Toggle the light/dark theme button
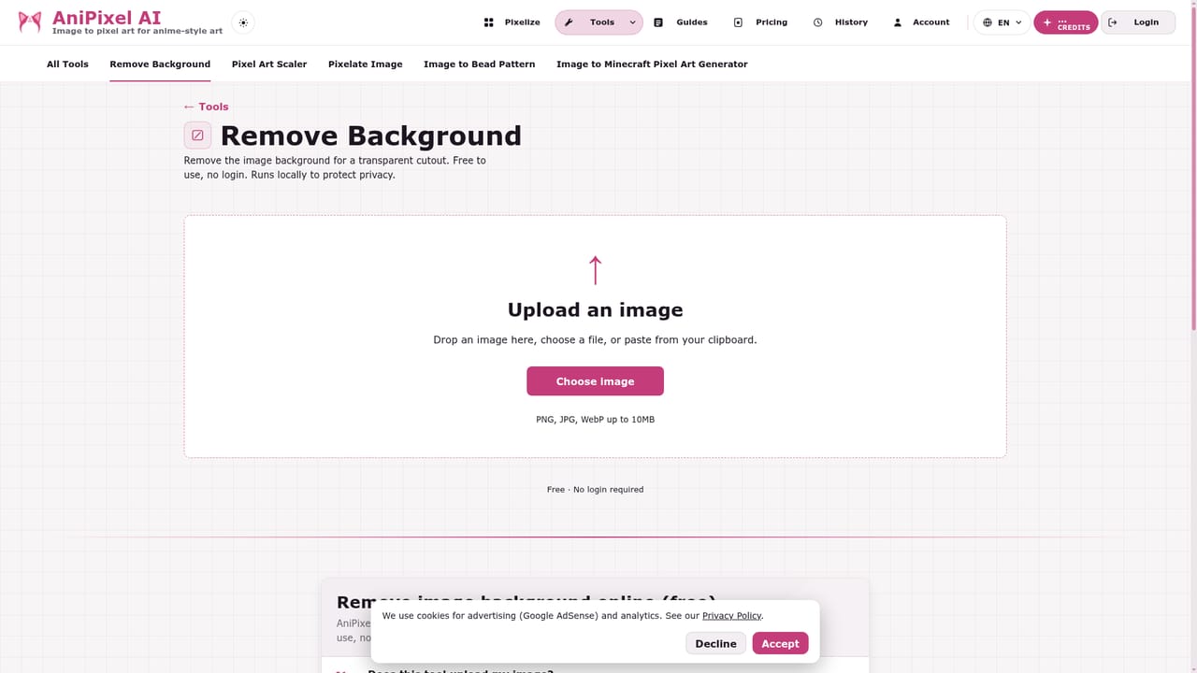Screen dimensions: 1197x673 [243, 22]
